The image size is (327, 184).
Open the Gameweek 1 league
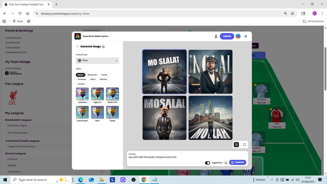coord(14,172)
